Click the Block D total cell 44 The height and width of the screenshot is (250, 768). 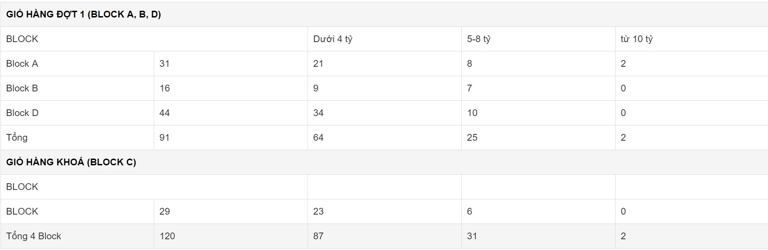(x=165, y=113)
